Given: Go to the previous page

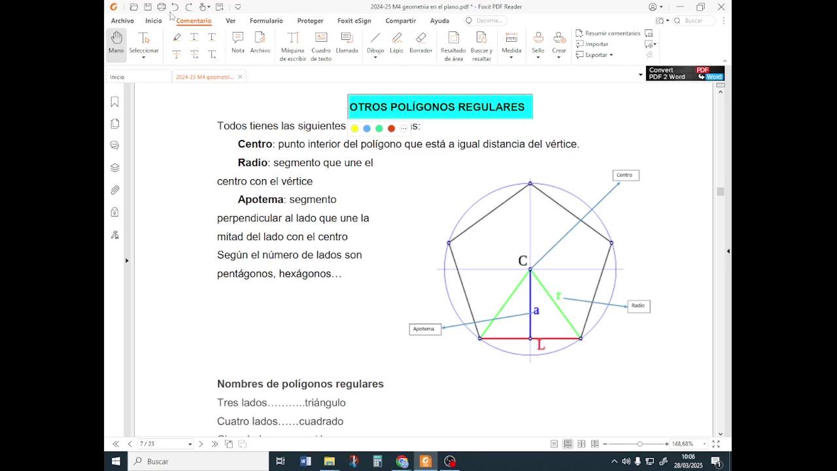Looking at the screenshot, I should coord(130,444).
